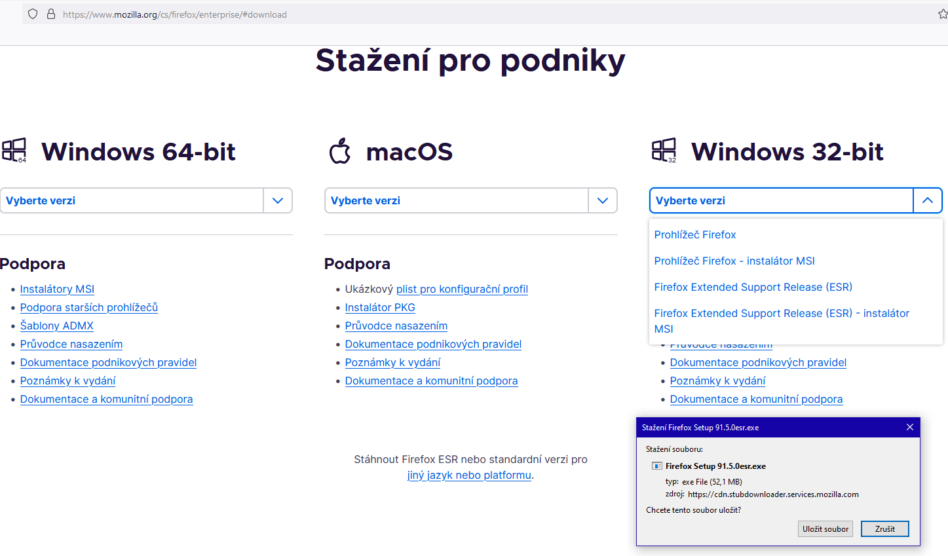Click the Windows 32-bit logo icon

click(x=664, y=151)
